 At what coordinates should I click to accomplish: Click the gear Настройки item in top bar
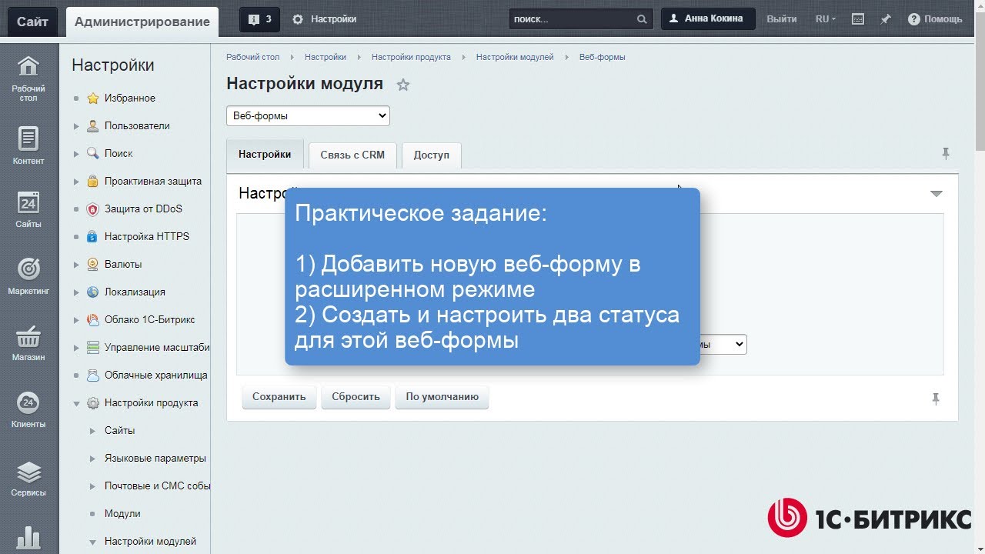325,19
